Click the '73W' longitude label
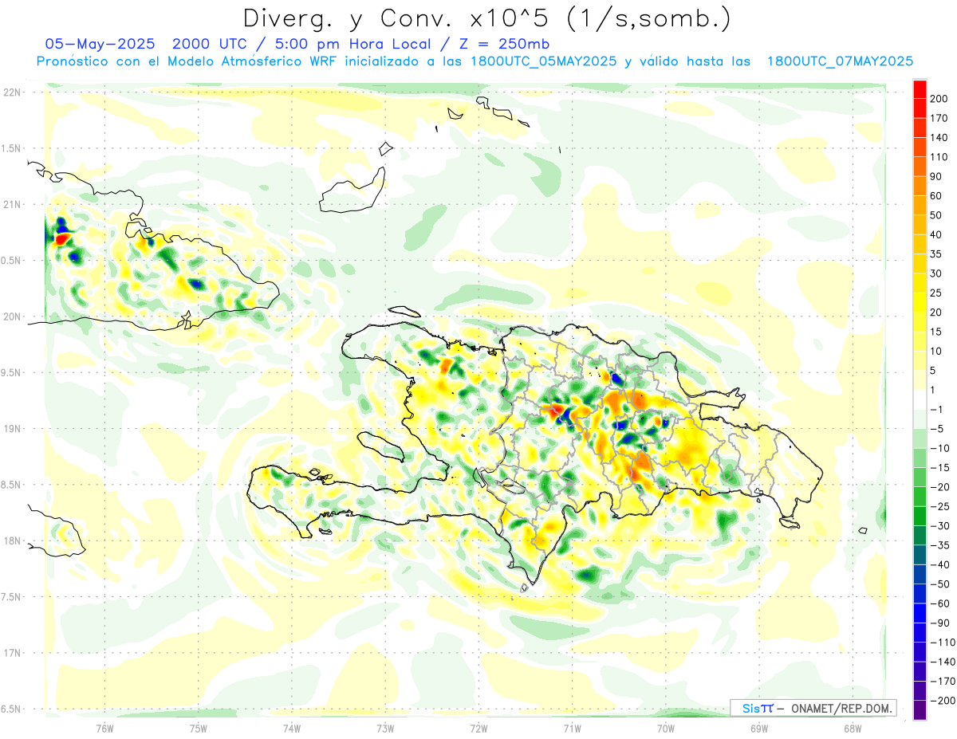 coord(384,727)
